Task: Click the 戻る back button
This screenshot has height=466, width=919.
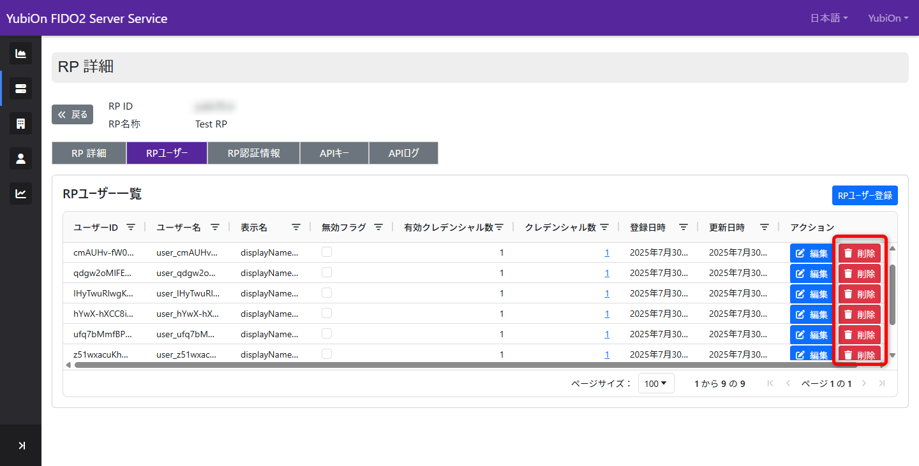Action: click(72, 115)
